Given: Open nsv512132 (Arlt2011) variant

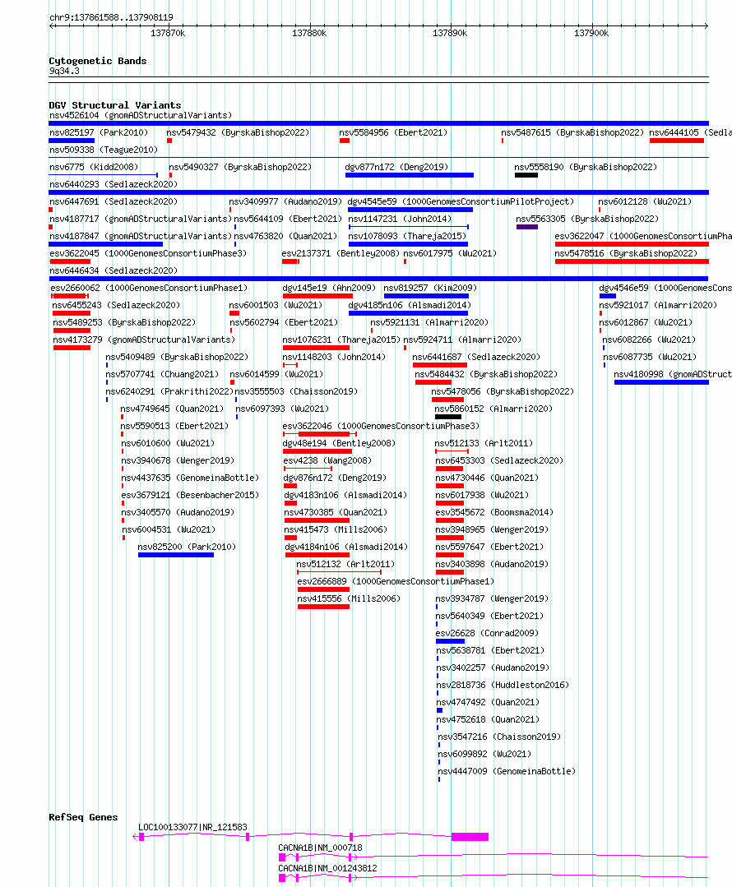Looking at the screenshot, I should (345, 564).
